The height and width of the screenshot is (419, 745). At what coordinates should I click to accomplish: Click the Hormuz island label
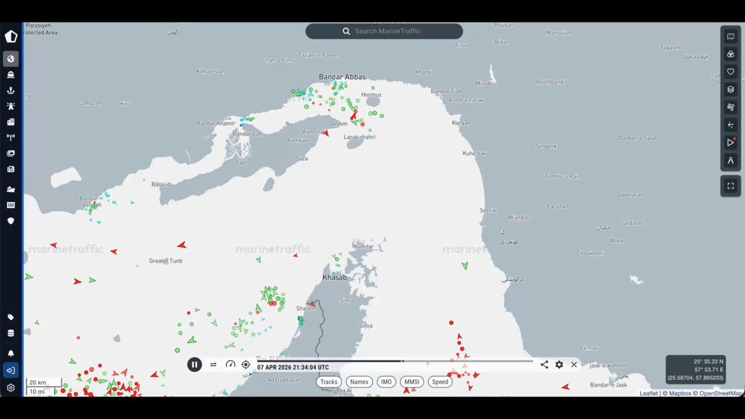371,95
